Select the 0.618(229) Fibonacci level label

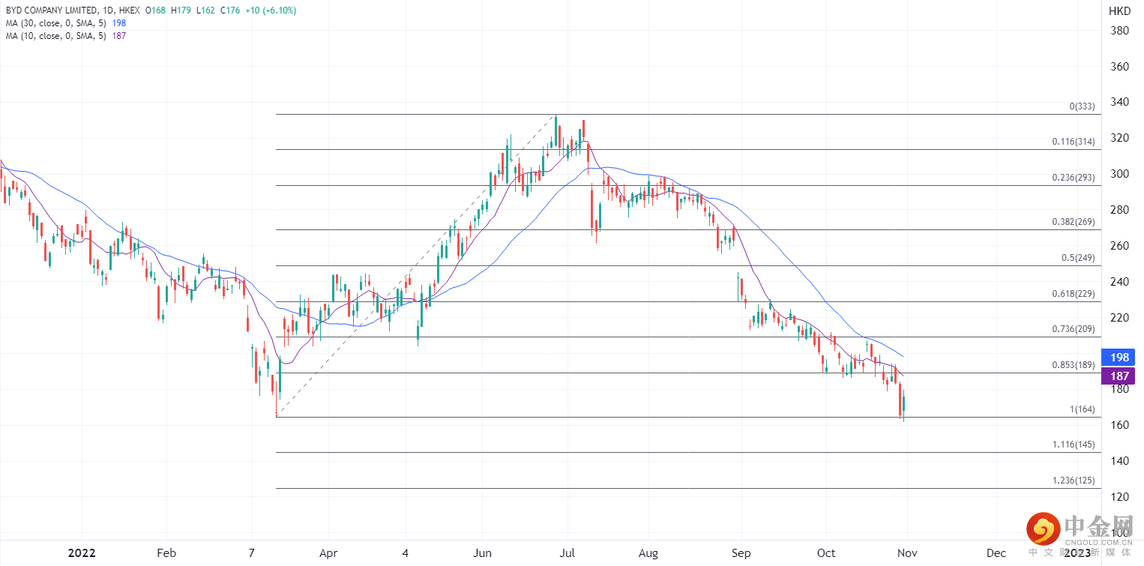click(x=1074, y=294)
